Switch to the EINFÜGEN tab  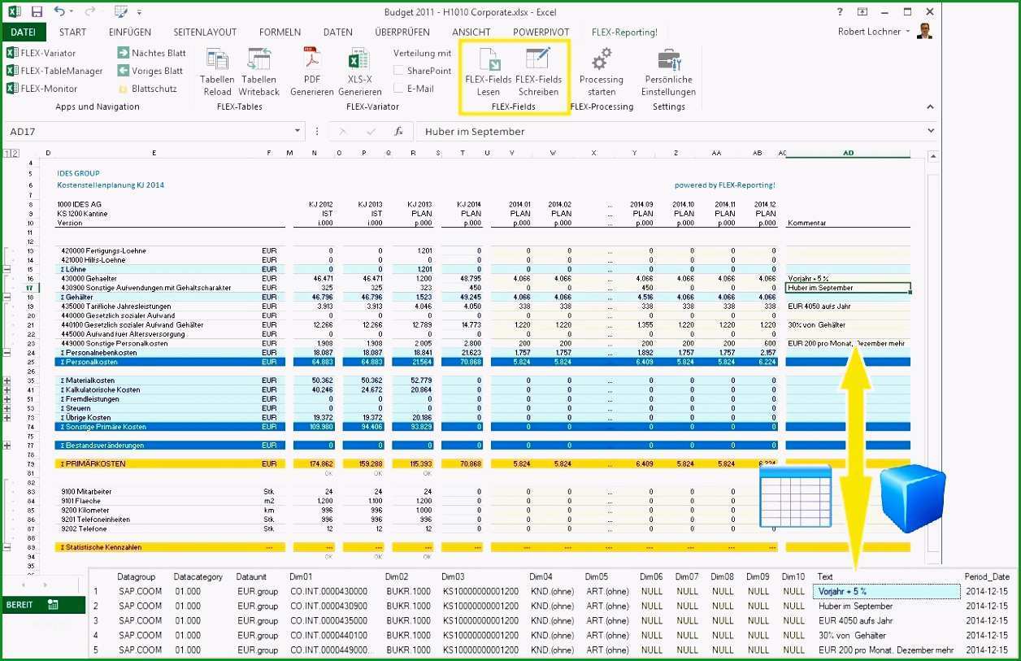coord(129,33)
